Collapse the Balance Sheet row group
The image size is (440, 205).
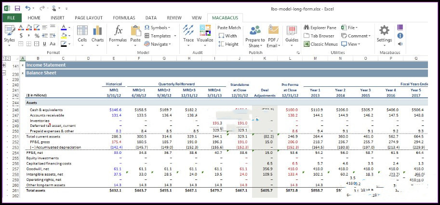[x=4, y=73]
